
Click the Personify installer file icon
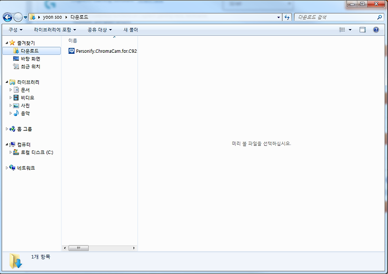[x=71, y=51]
